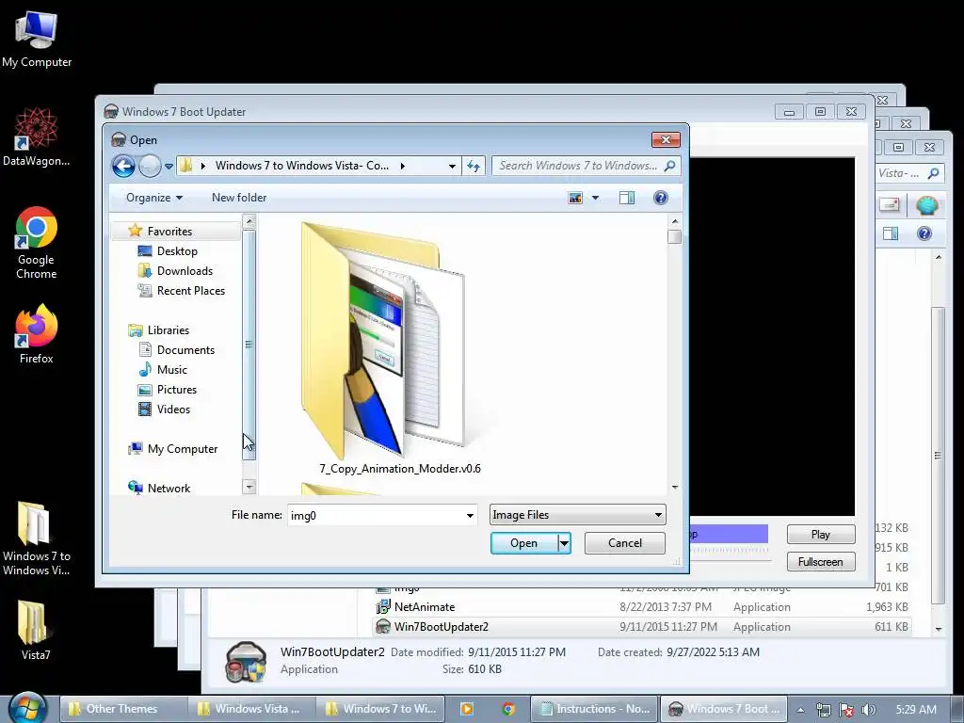Click the Chrome icon in the taskbar
The height and width of the screenshot is (723, 964).
(507, 709)
